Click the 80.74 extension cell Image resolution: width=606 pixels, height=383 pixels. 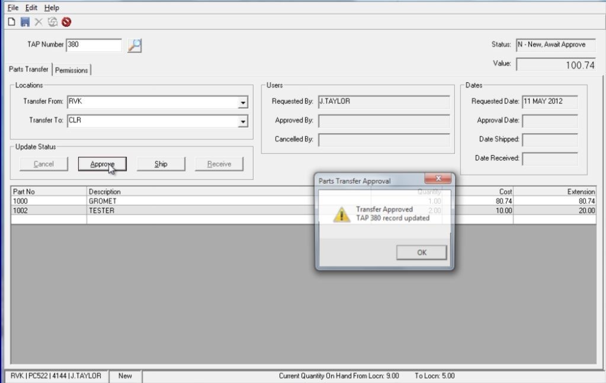point(554,201)
